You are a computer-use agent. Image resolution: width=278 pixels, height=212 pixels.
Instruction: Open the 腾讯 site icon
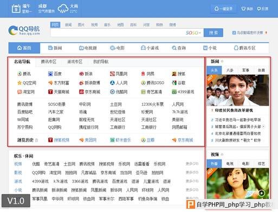coord(20,74)
